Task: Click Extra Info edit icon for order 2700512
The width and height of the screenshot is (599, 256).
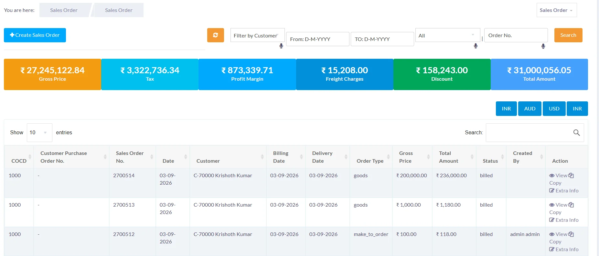Action: tap(552, 250)
